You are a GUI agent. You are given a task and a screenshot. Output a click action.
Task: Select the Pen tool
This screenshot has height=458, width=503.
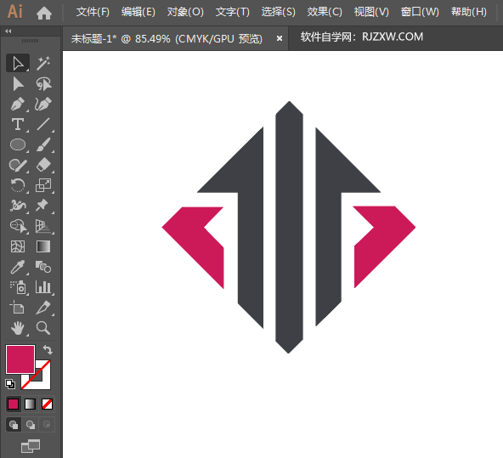(x=18, y=105)
